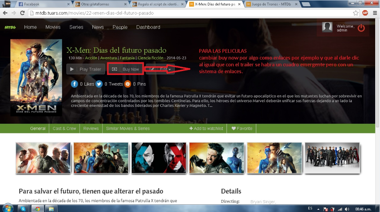
Task: Click the Buy Now button
Action: click(126, 69)
